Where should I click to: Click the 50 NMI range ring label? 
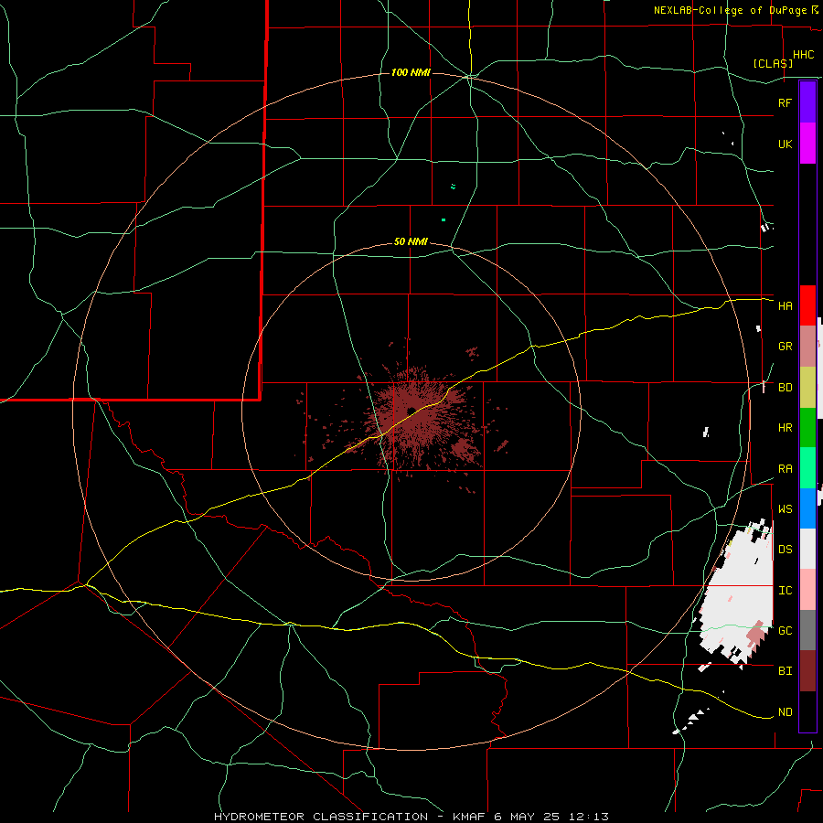(411, 241)
